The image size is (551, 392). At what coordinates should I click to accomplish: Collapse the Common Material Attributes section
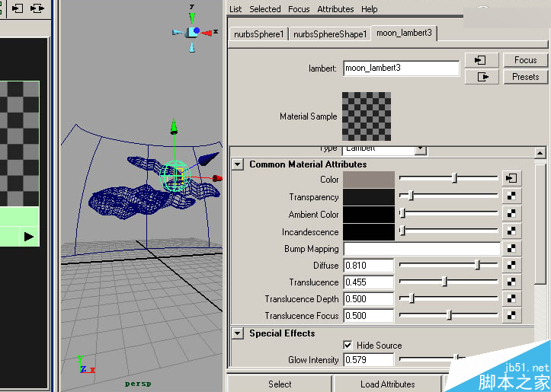[x=238, y=164]
